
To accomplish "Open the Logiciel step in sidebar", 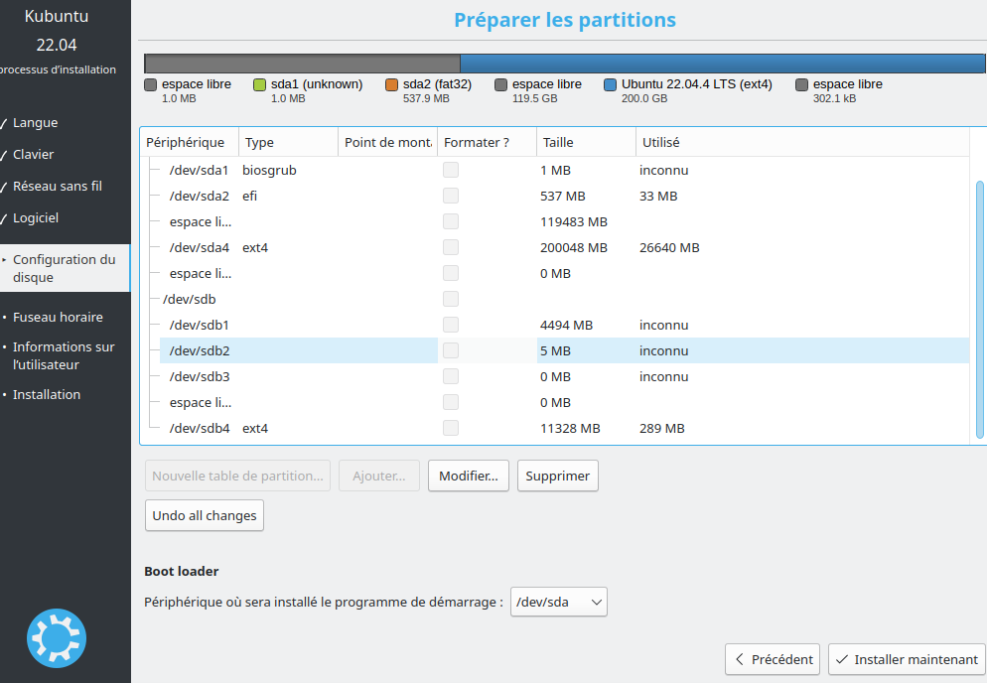I will click(x=36, y=217).
